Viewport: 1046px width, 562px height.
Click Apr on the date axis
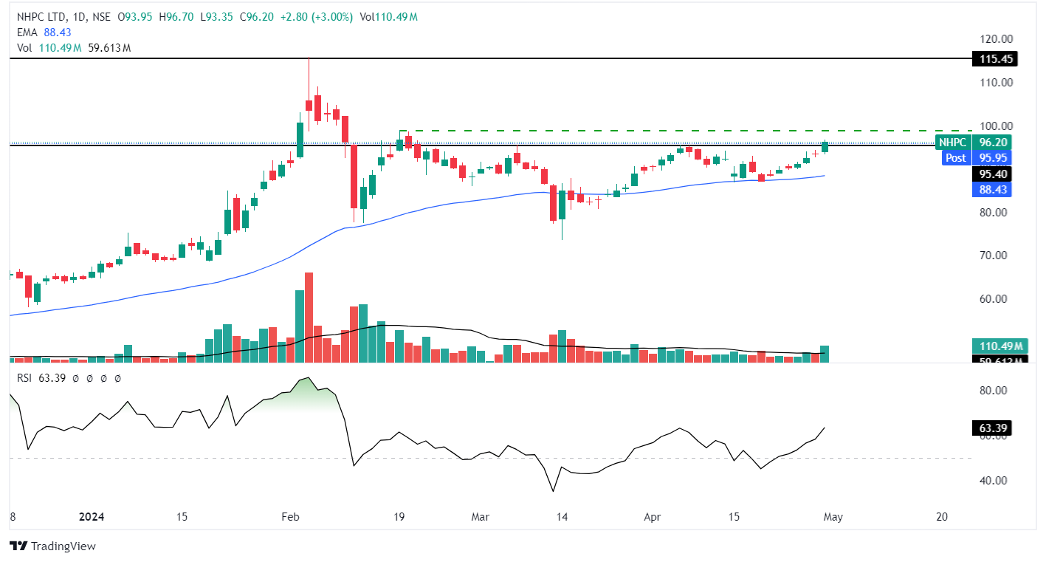coord(654,518)
